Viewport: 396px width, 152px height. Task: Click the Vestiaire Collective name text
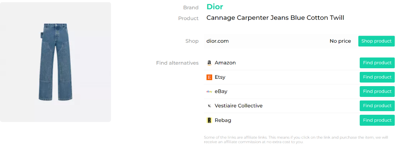coord(239,106)
